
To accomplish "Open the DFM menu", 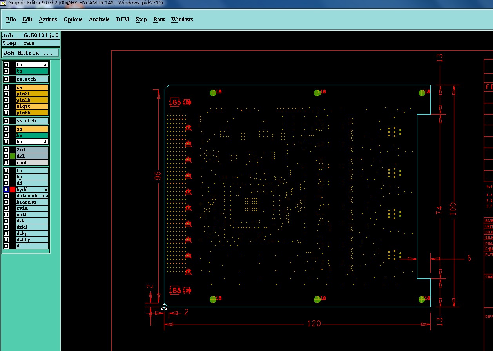I will (123, 19).
